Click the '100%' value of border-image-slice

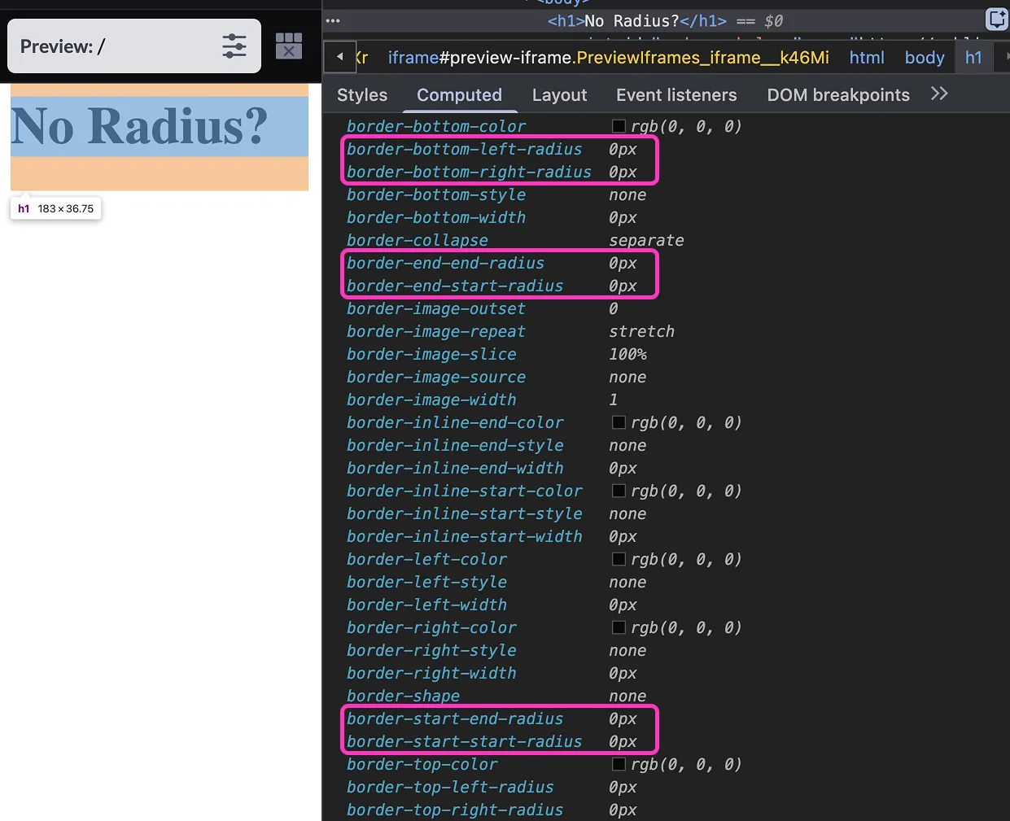click(627, 354)
